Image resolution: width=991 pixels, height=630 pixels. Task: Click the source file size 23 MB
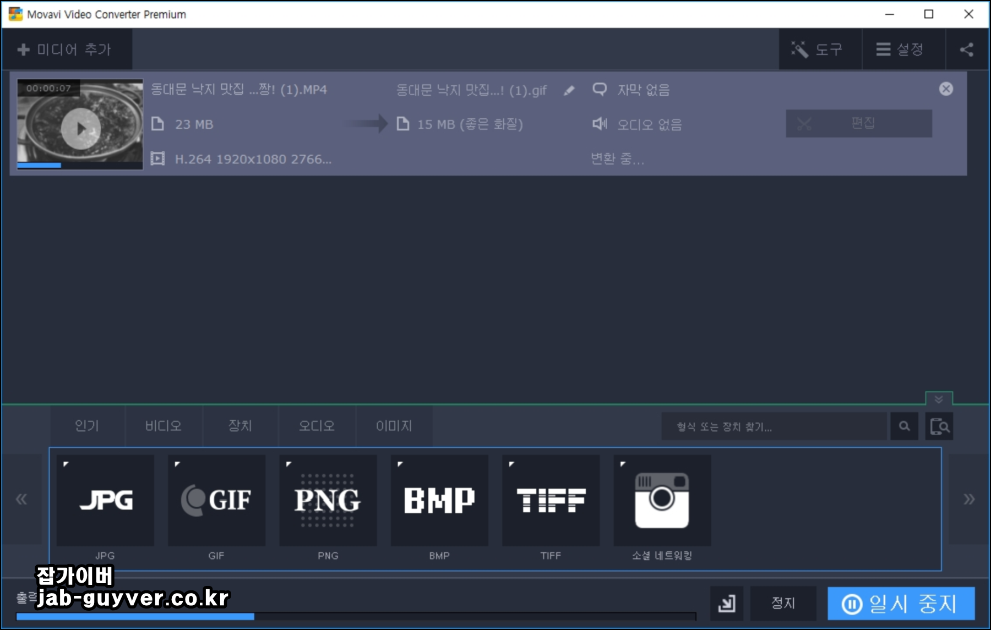click(194, 124)
